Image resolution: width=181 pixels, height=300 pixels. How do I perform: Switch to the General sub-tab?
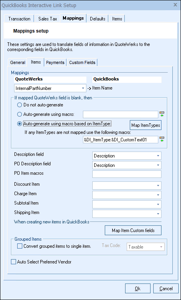(18, 62)
